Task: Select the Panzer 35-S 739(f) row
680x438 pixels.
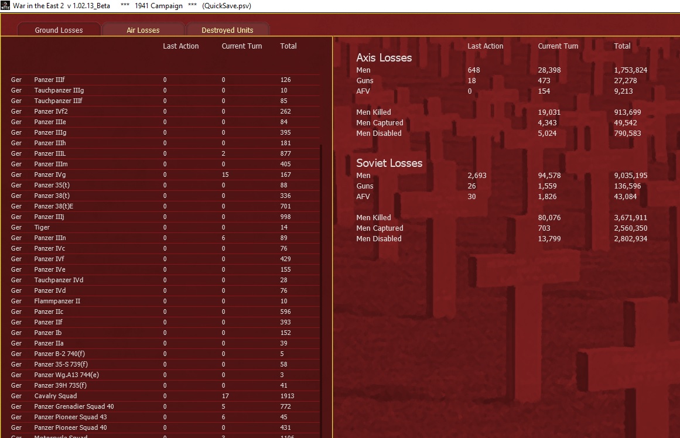Action: click(x=165, y=364)
